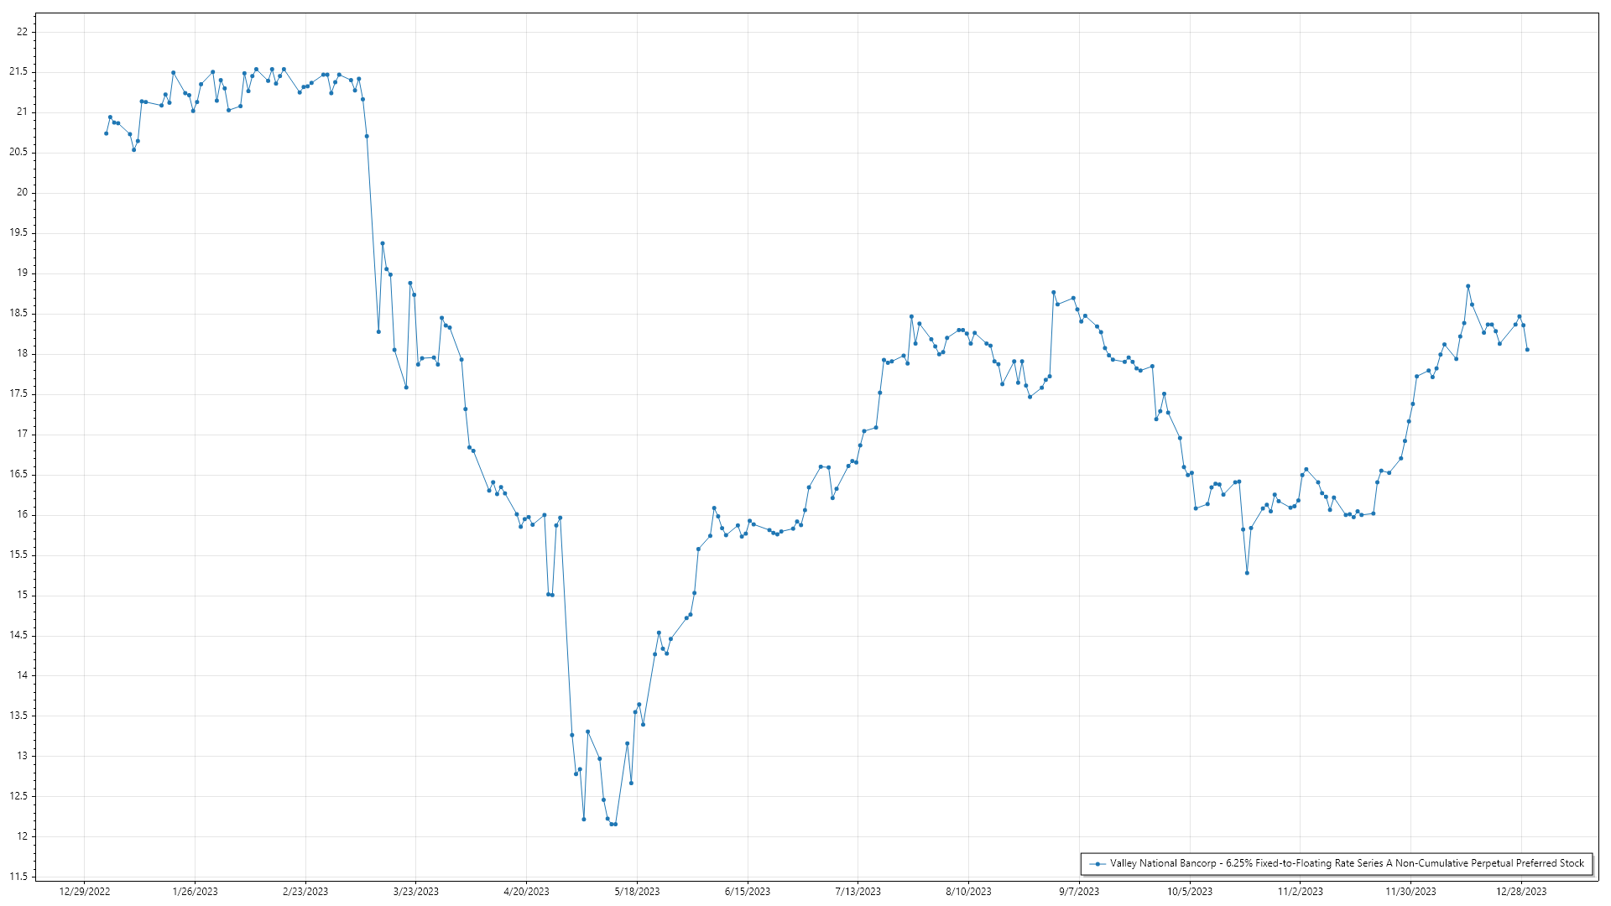Click the October low point near 15.3
1611x906 pixels.
[x=1247, y=573]
